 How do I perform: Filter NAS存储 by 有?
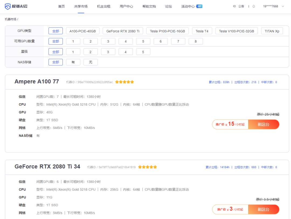(x=73, y=62)
